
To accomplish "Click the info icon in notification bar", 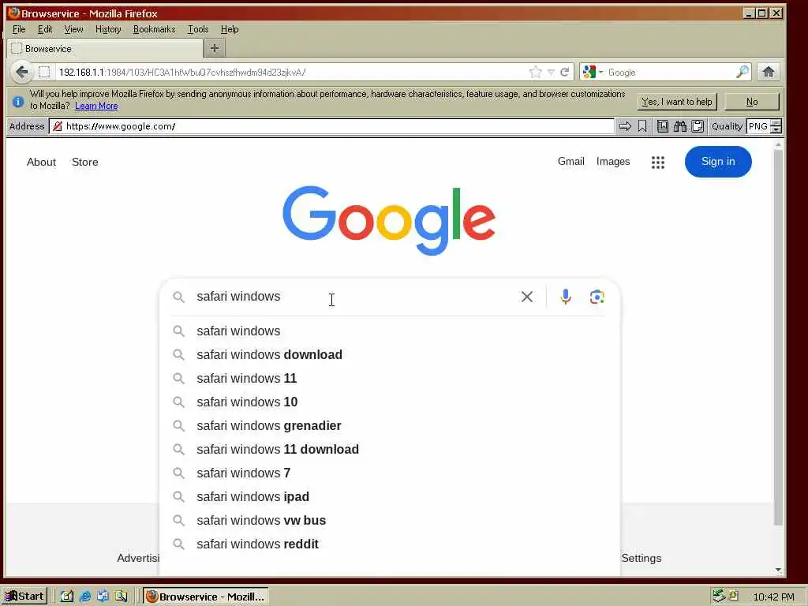I will 18,102.
